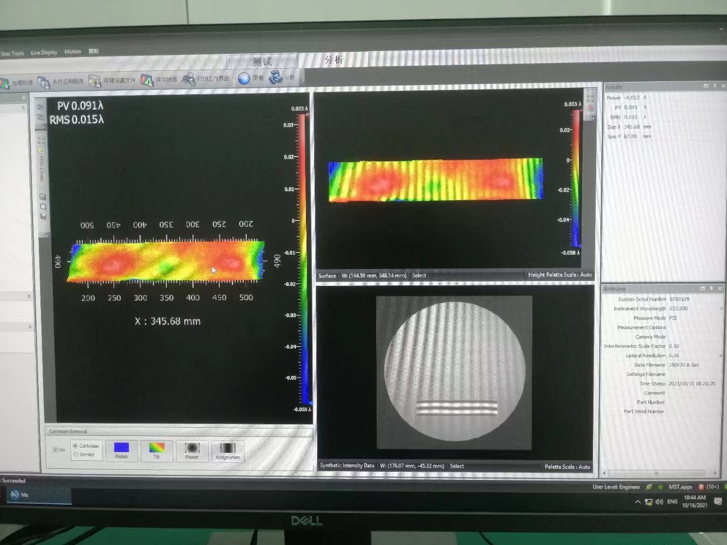Open the 帮助 help menu
Viewport: 727px width, 545px height.
93,51
